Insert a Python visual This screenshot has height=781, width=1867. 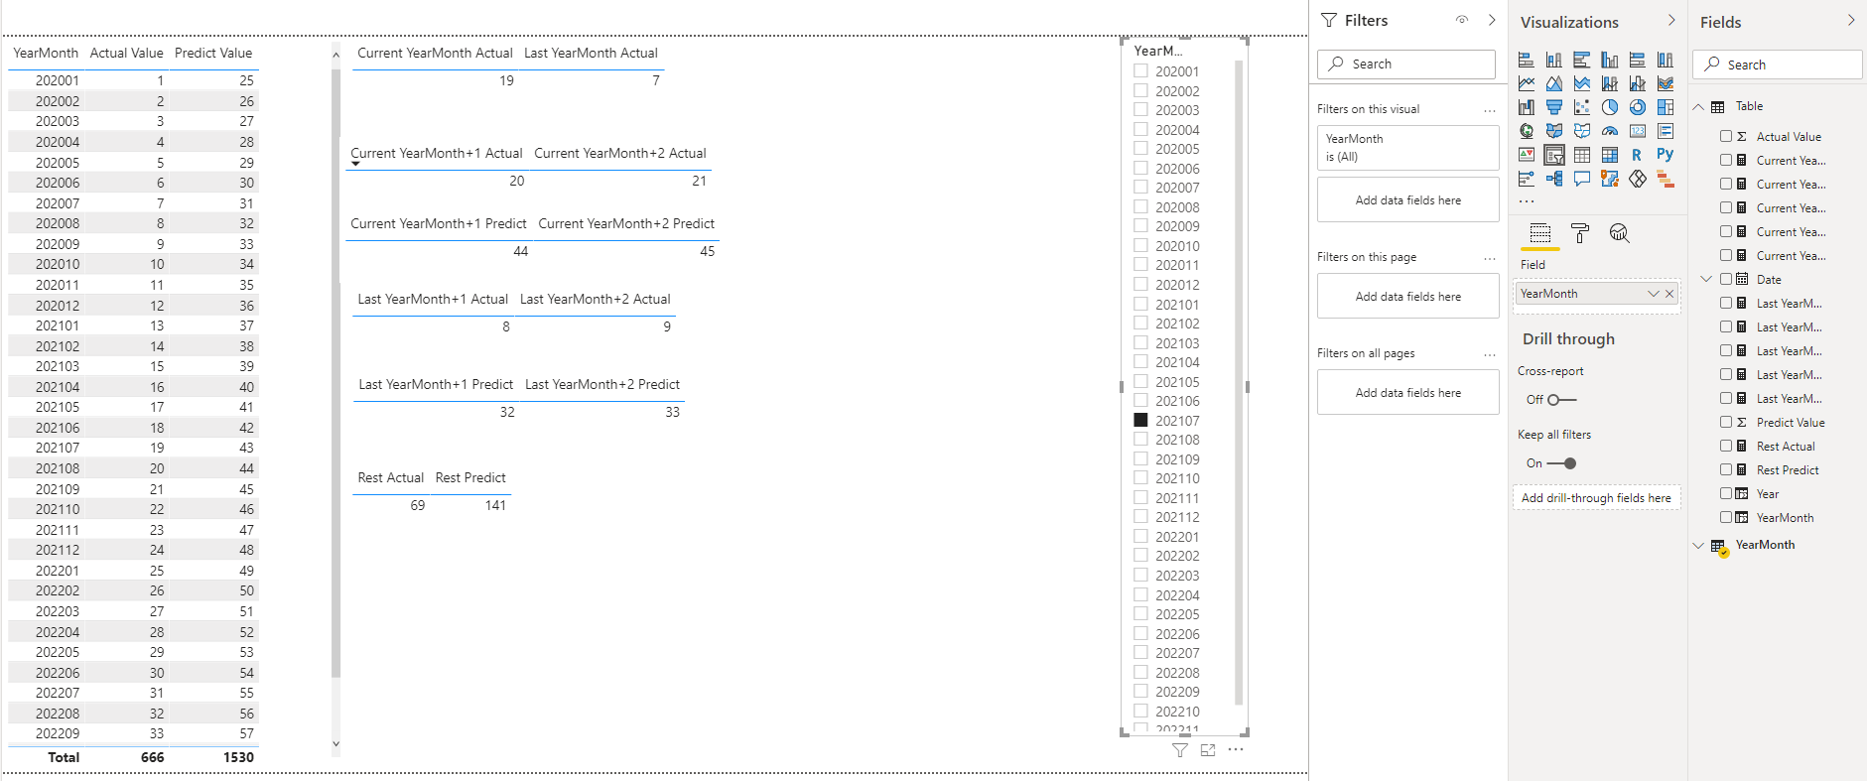[1666, 156]
